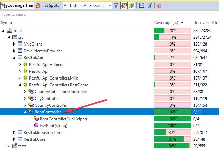Click the Restful.Core project icon
Image resolution: width=219 pixels, height=158 pixels.
[x=20, y=139]
